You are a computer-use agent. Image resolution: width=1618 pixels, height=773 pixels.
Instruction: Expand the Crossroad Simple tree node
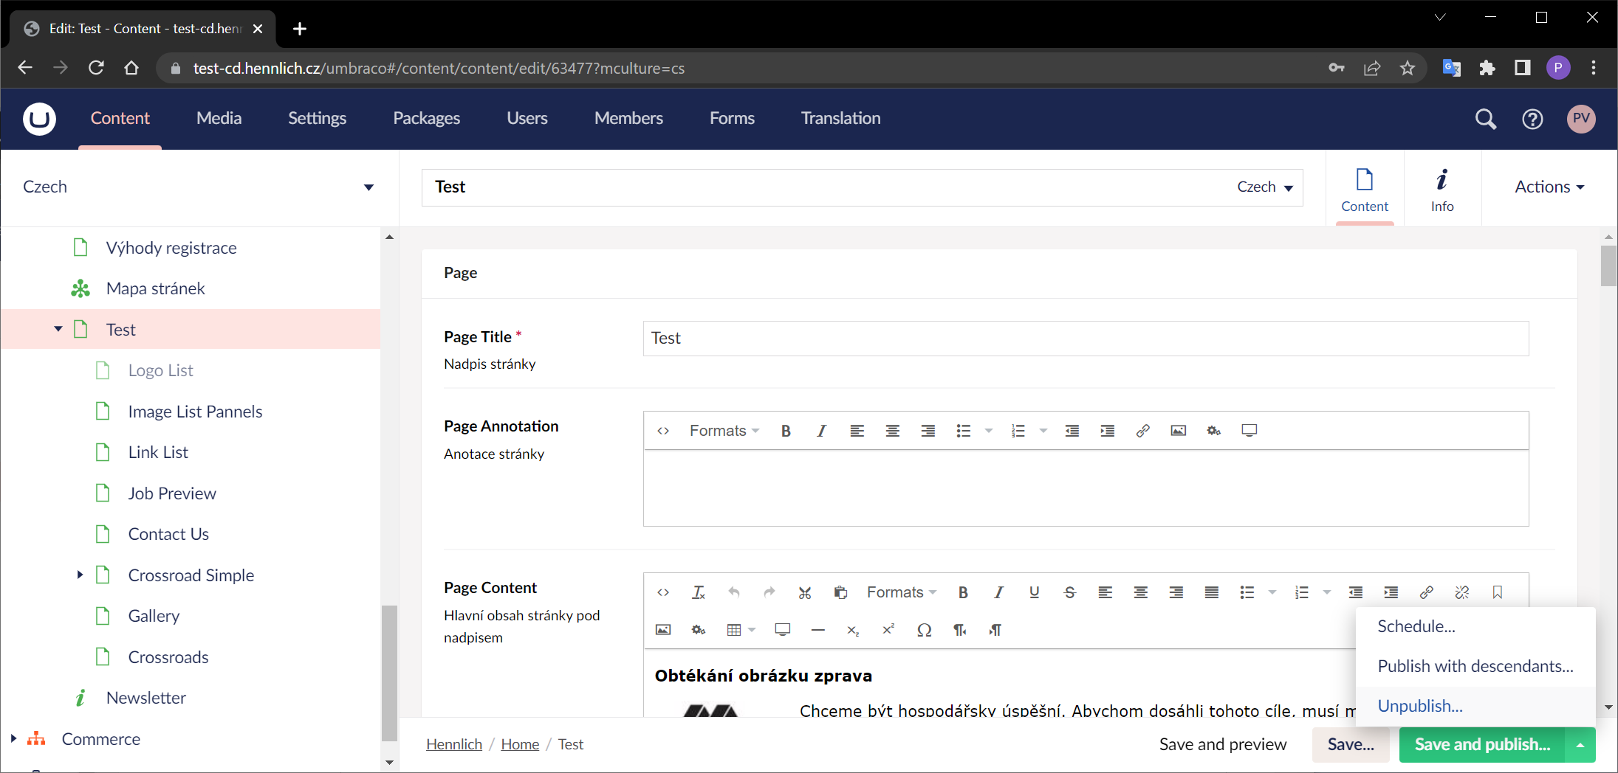point(80,575)
